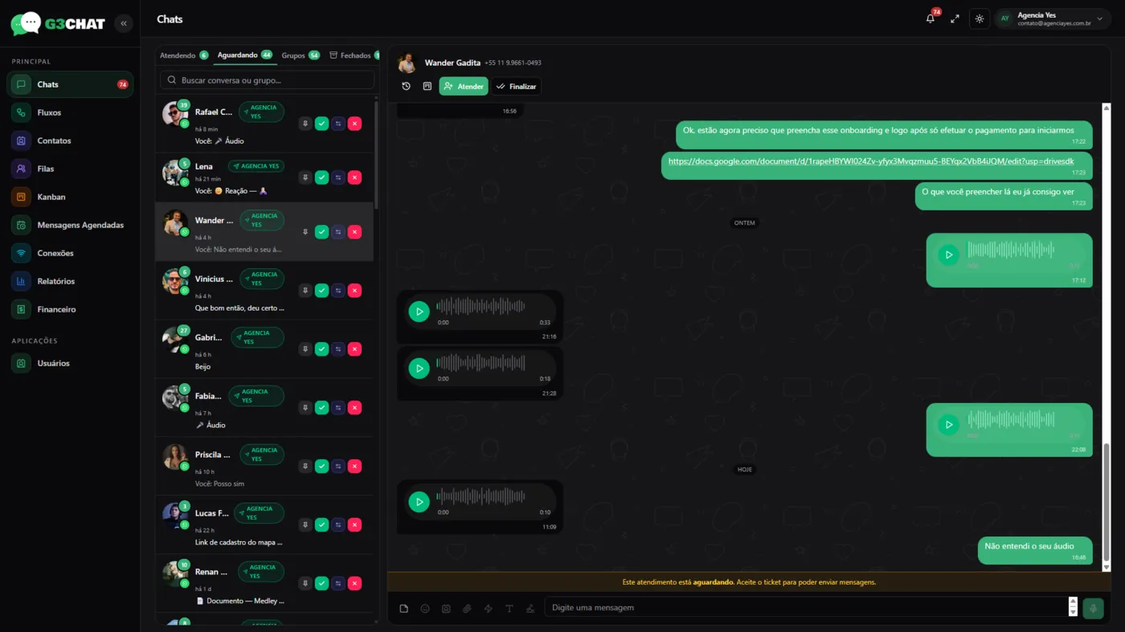Click the Finalizar button
The height and width of the screenshot is (632, 1125).
(517, 86)
